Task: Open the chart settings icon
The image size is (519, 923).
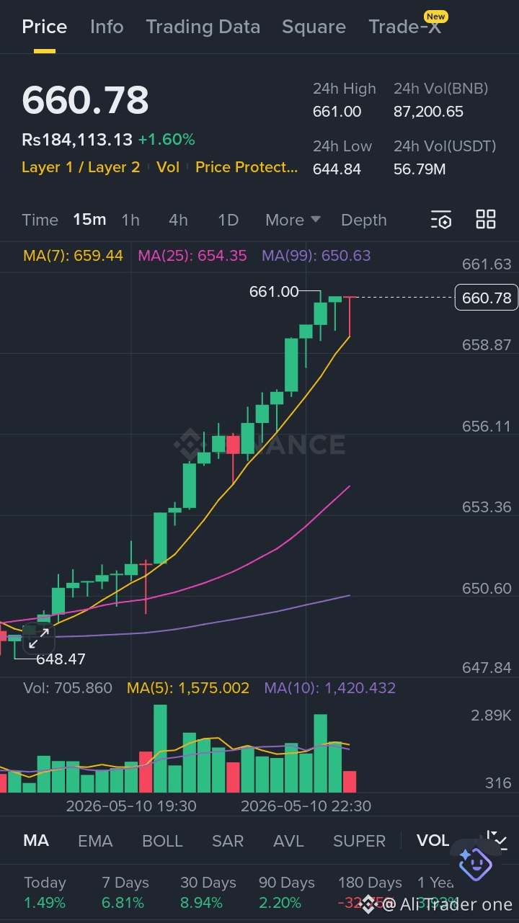Action: coord(441,220)
